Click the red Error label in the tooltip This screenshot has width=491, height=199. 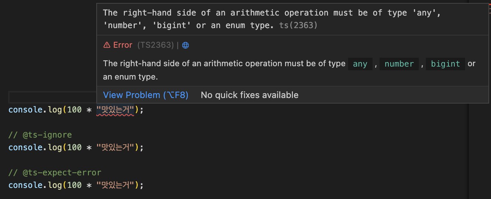123,45
